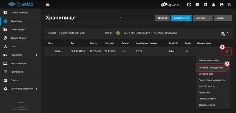Select Добавить набор данных
The width and height of the screenshot is (236, 113).
(x=211, y=68)
